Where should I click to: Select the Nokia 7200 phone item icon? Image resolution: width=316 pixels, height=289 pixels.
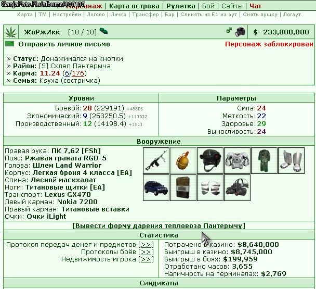(183, 188)
